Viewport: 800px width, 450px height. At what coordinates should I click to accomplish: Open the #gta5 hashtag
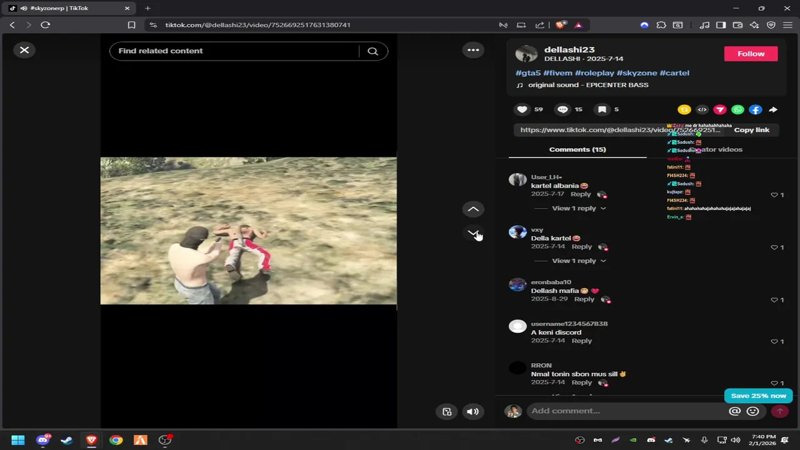(x=528, y=73)
